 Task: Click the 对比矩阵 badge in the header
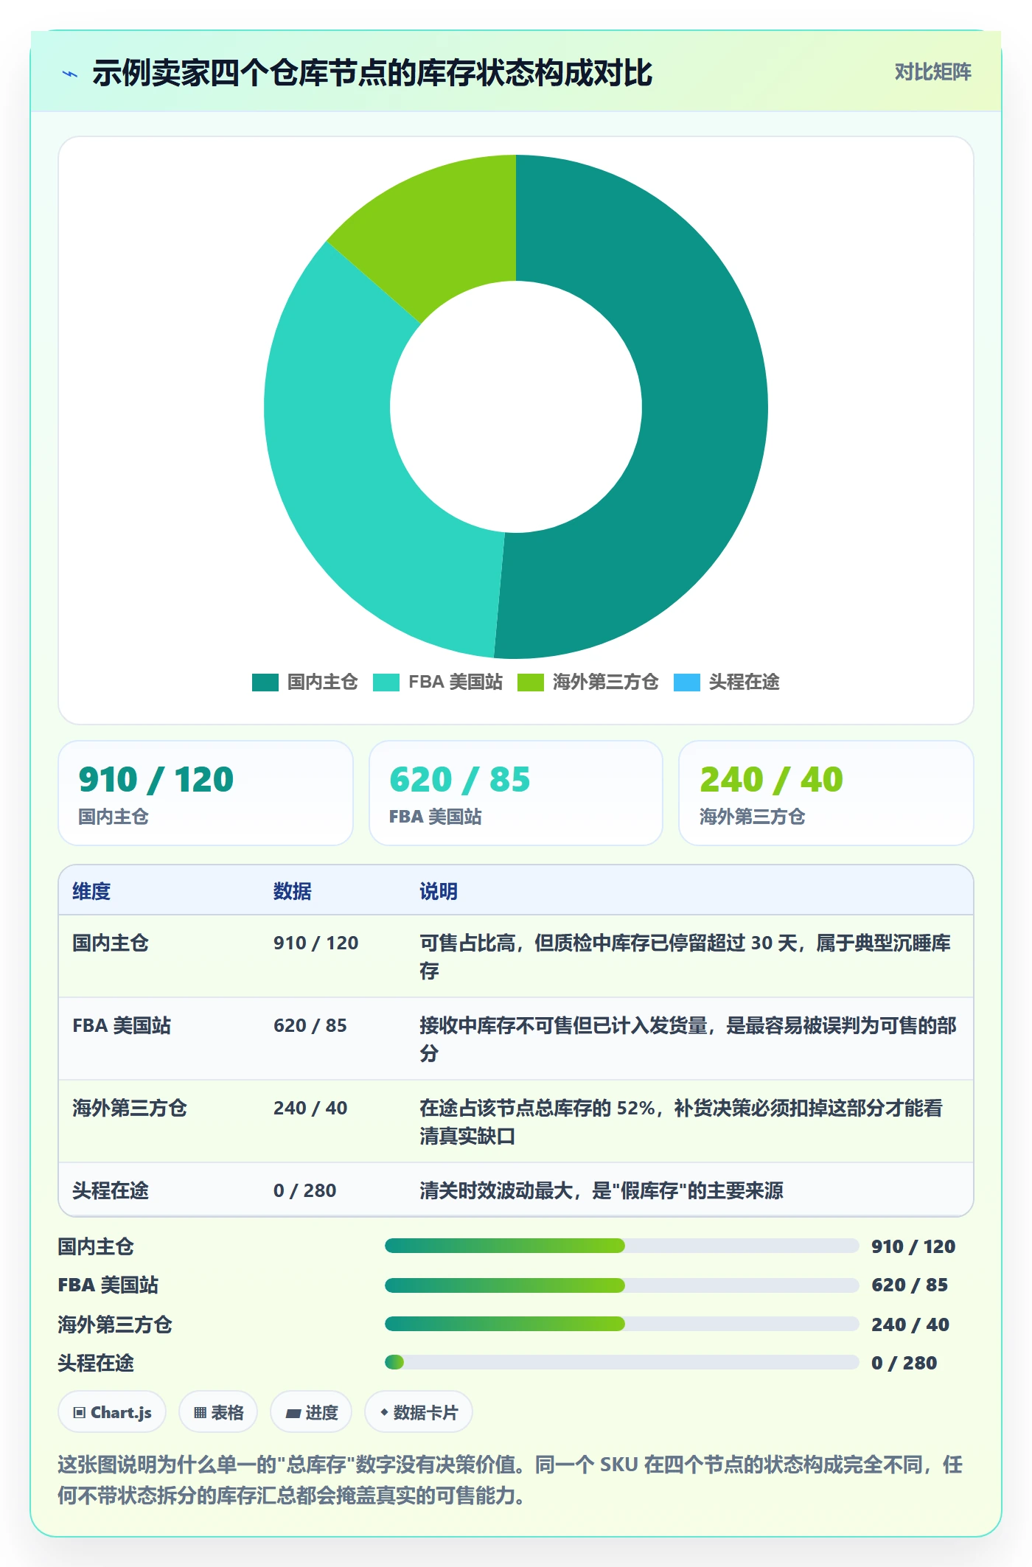tap(932, 72)
